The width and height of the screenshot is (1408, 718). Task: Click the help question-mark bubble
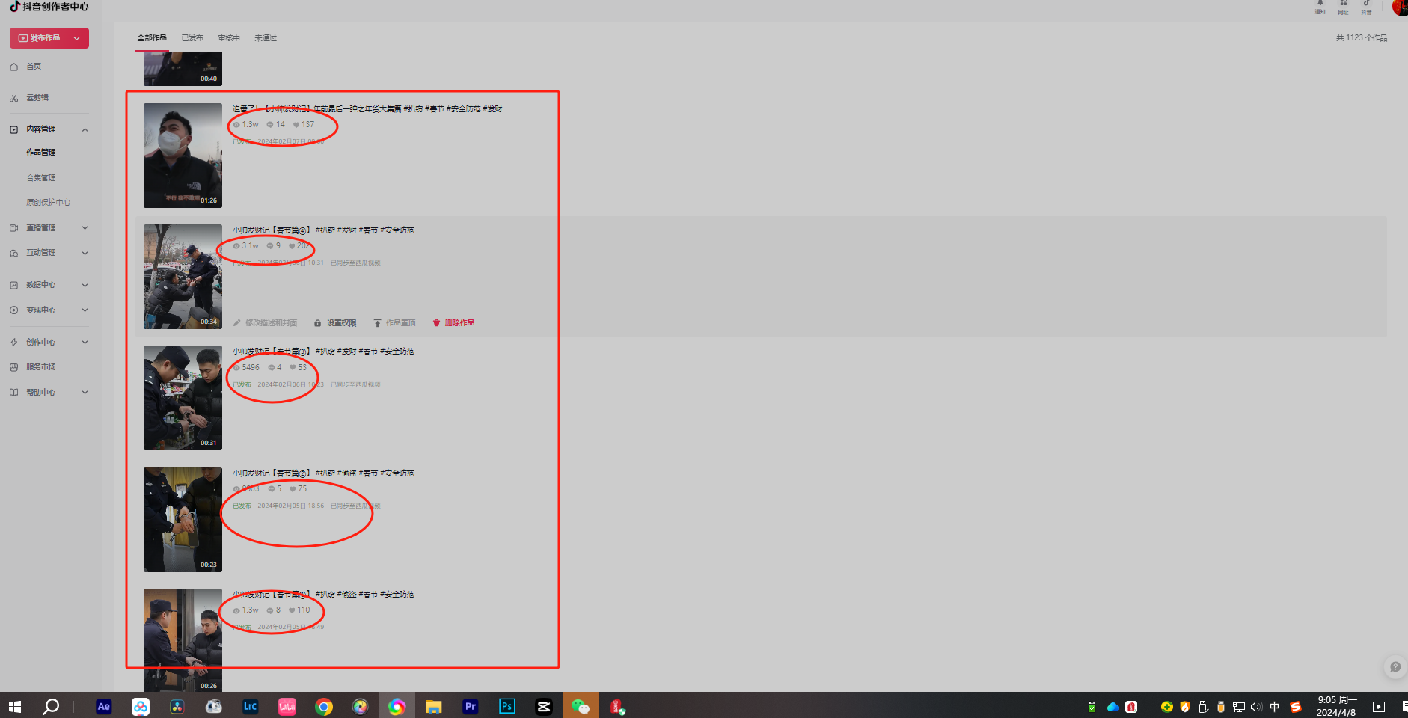[1395, 667]
